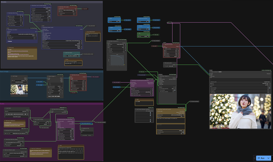The height and width of the screenshot is (162, 273).
Task: Click the width value field
Action: 114,21
